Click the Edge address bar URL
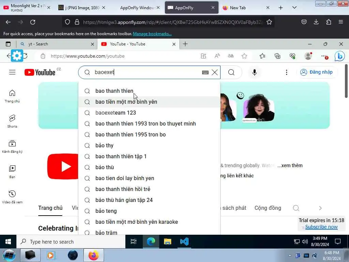This screenshot has height=262, width=349. (88, 56)
